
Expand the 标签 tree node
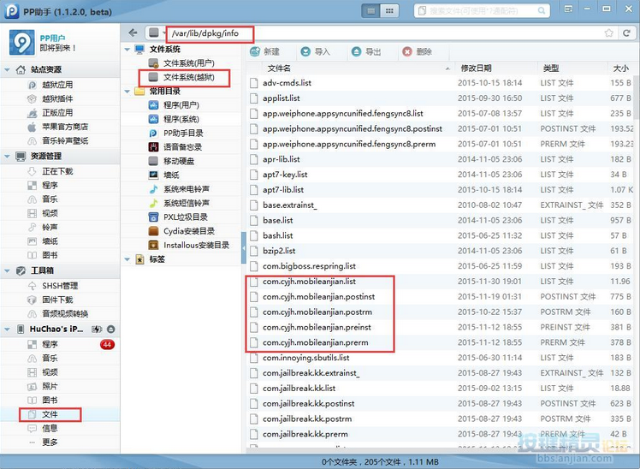point(127,258)
